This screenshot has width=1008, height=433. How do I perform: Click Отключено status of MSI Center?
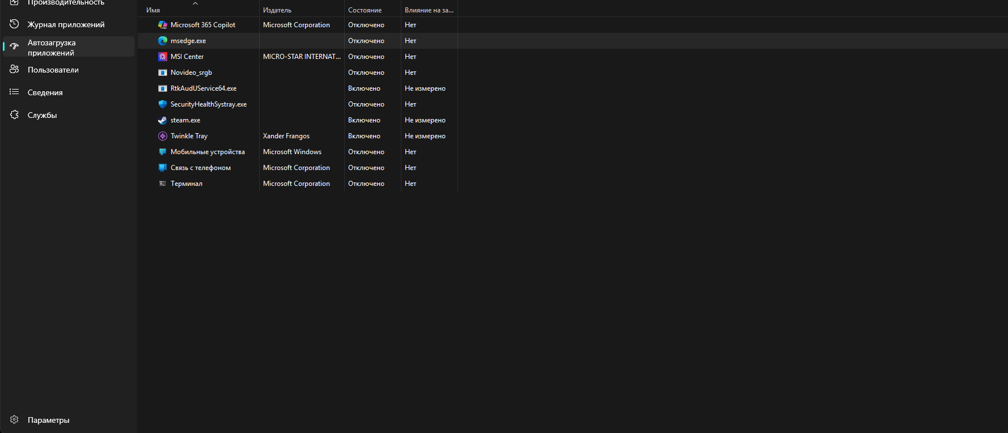click(366, 57)
